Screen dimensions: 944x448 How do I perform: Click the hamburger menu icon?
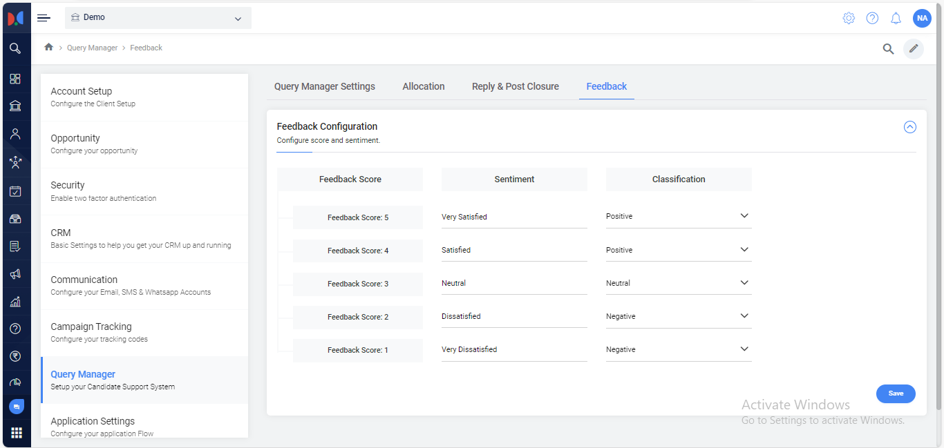click(x=44, y=18)
